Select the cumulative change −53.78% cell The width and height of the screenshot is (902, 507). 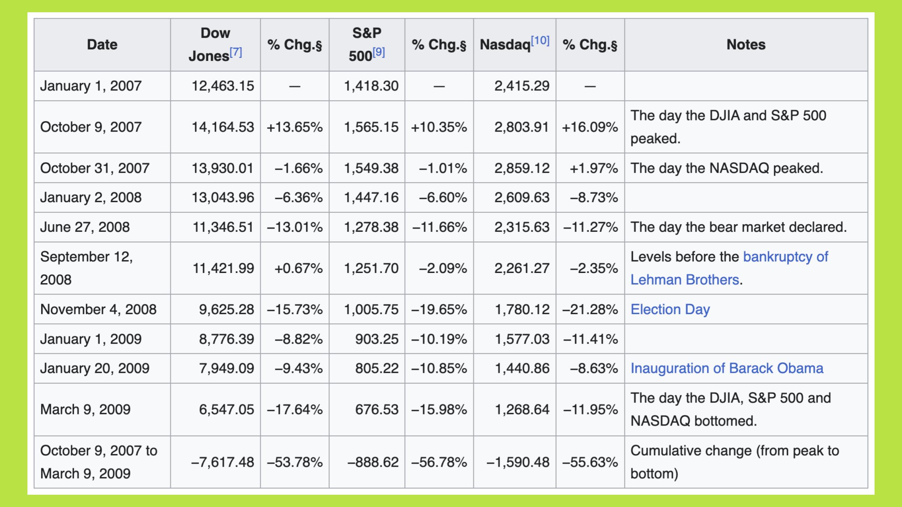295,462
